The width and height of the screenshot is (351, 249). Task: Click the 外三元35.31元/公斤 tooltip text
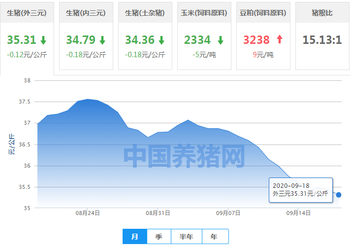tap(300, 193)
